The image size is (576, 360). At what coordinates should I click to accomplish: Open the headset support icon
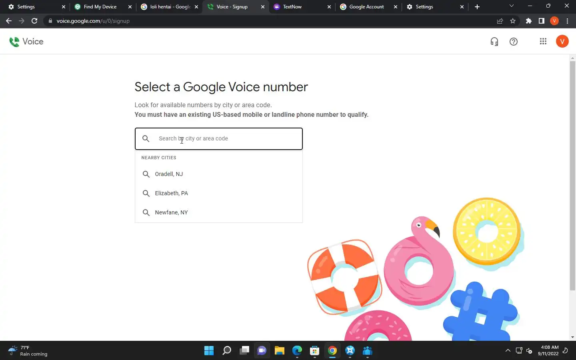[x=494, y=42]
